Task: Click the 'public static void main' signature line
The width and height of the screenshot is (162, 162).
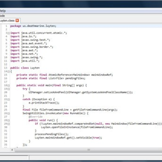Action: [x=52, y=85]
